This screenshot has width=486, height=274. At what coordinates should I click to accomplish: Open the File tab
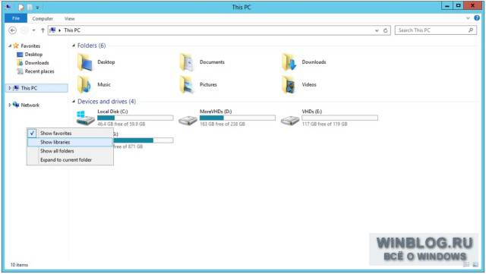(16, 18)
